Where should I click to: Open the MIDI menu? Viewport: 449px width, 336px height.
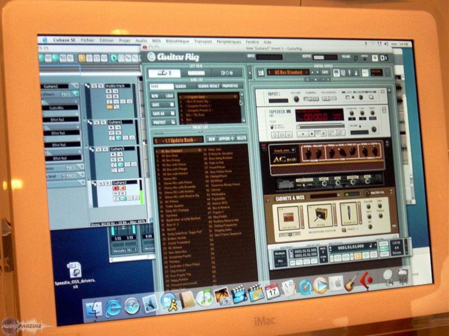point(156,41)
